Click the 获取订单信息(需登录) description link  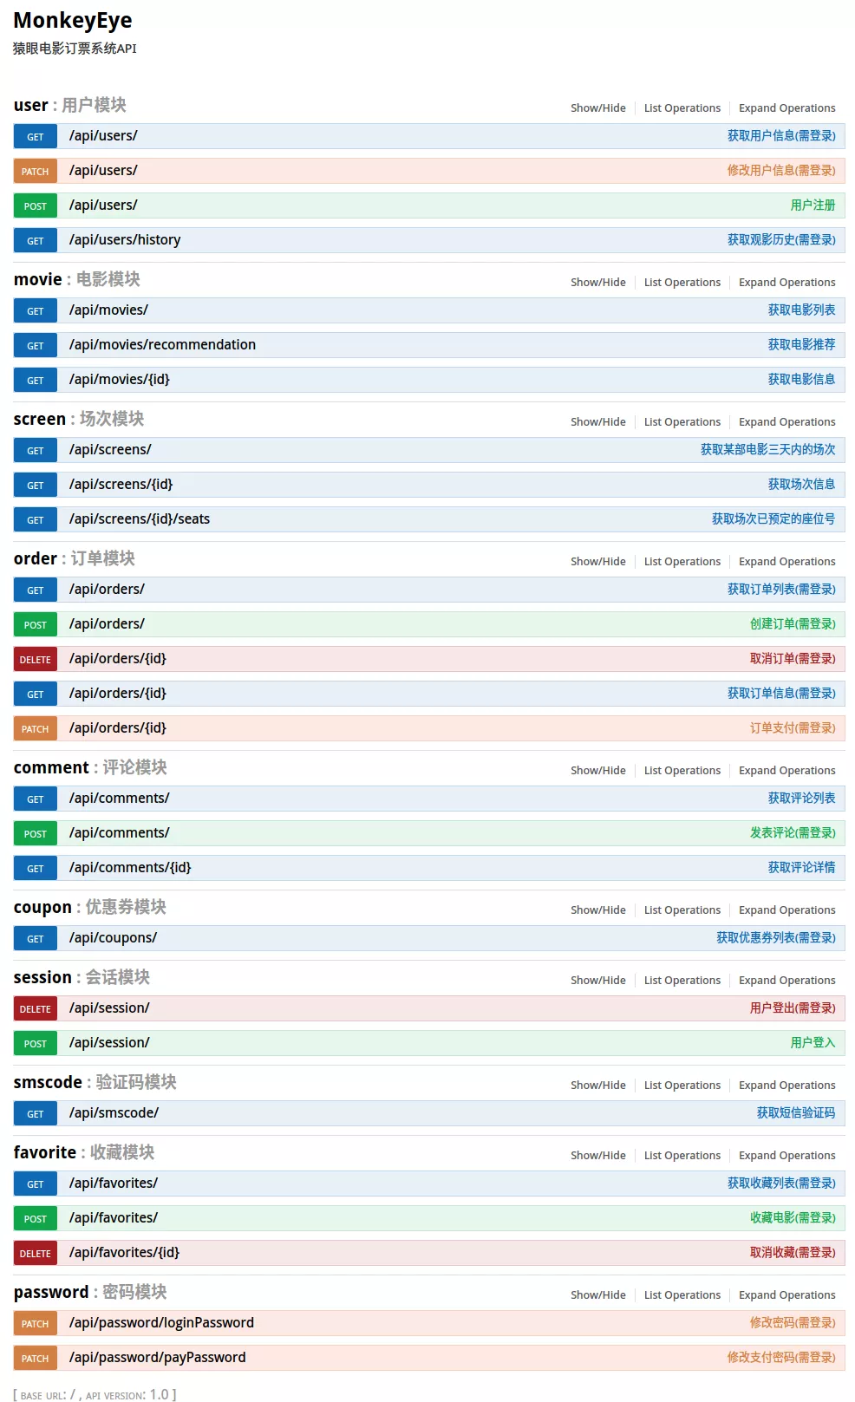coord(781,694)
